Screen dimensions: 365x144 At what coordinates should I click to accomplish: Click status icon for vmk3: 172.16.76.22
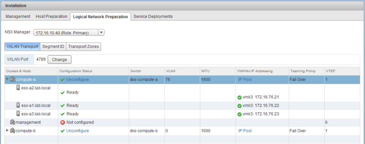[239, 106]
